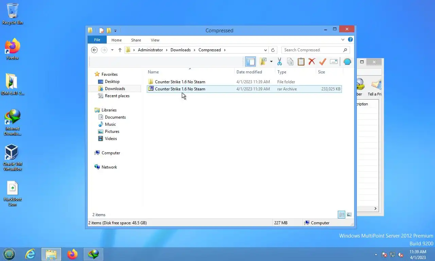Expand arrow after Compressed in address bar
Screen dimensions: 435x261
225,50
